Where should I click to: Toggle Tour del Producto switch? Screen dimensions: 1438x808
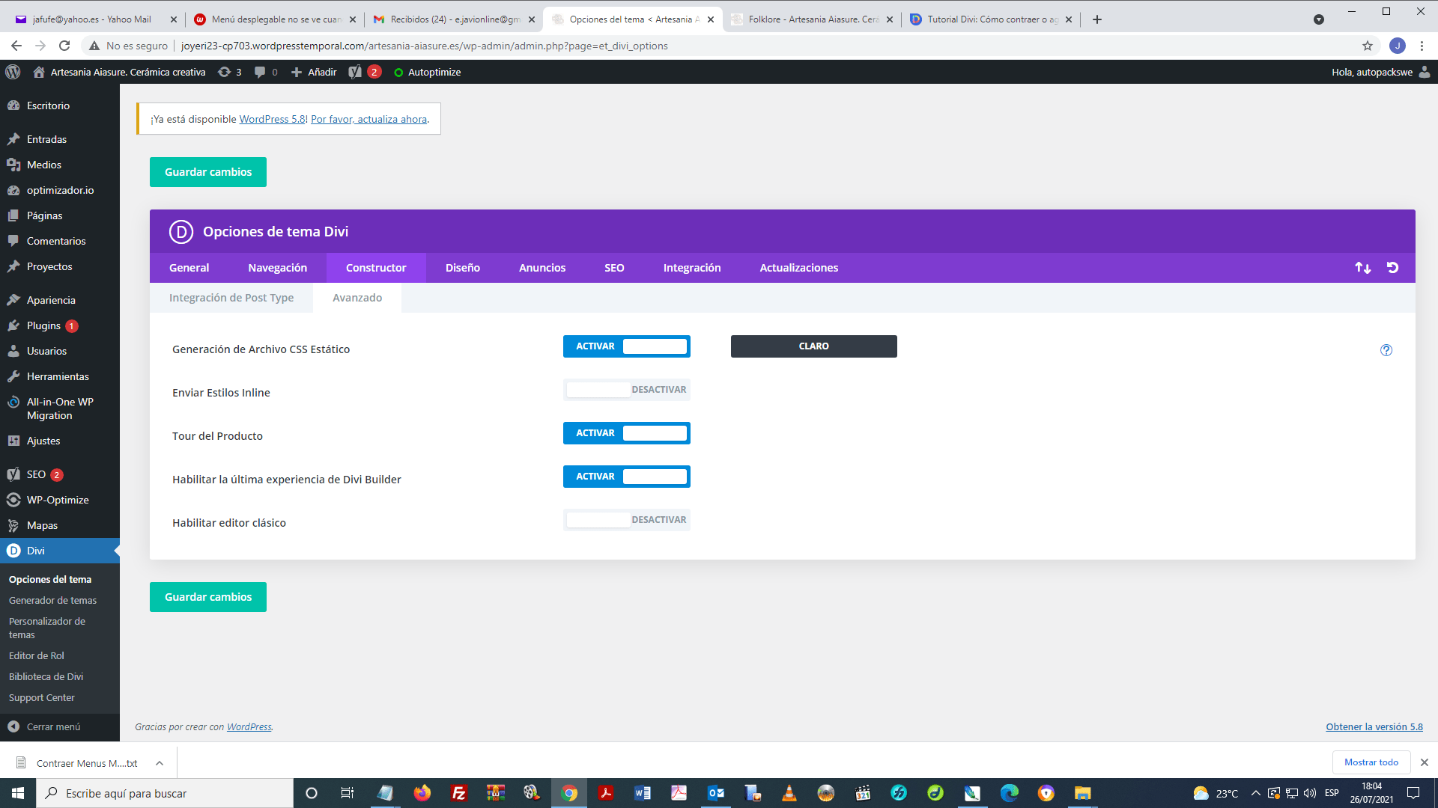pos(627,433)
